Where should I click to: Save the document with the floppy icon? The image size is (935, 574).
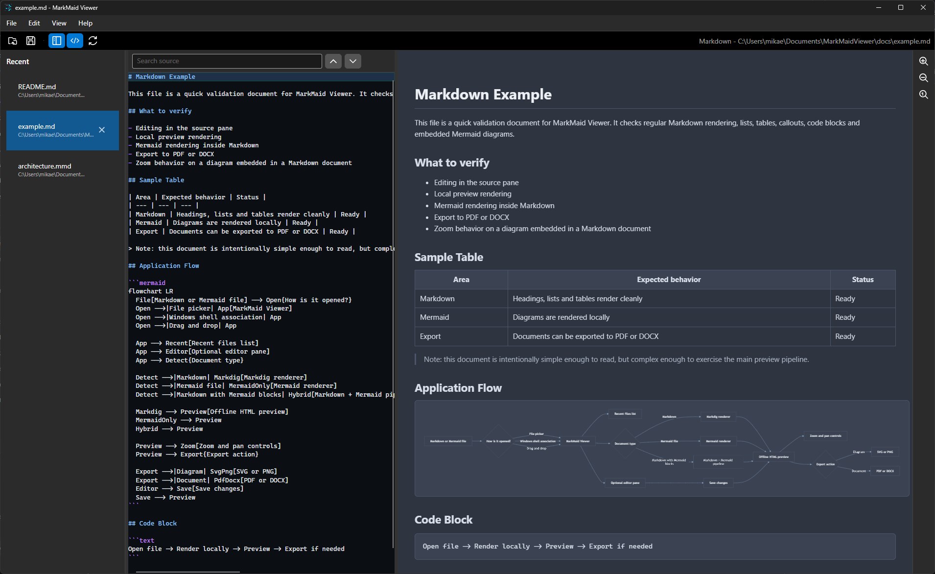[31, 41]
